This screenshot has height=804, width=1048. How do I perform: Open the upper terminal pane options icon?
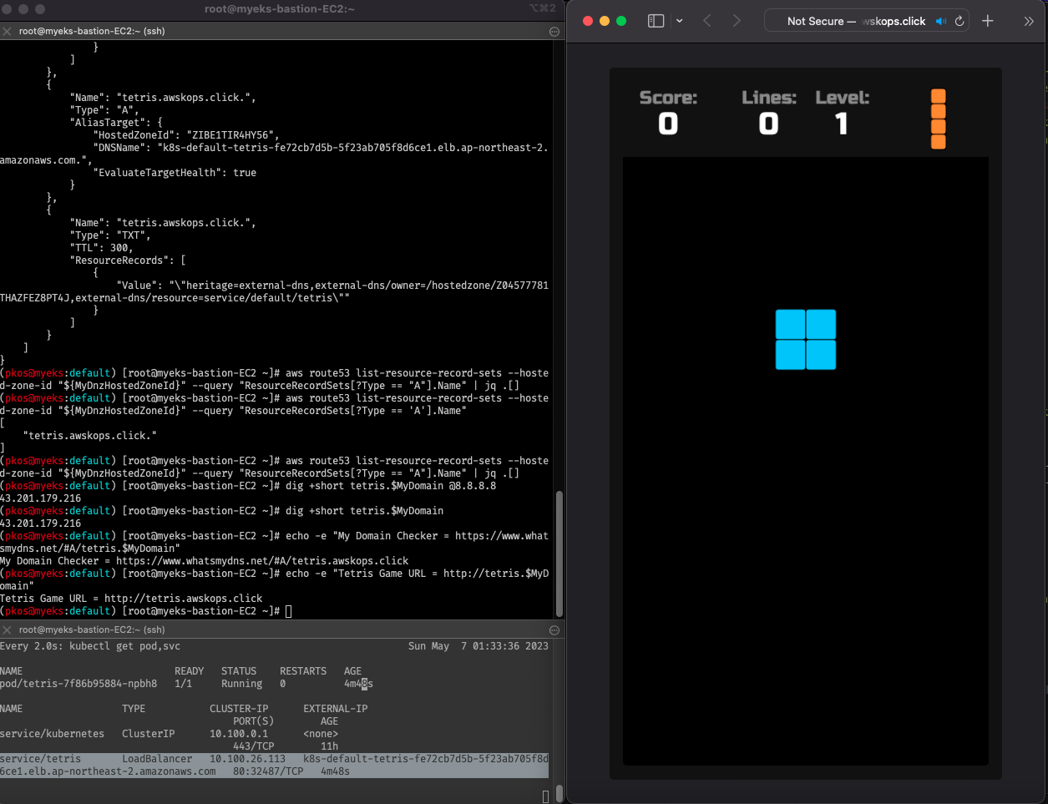(554, 31)
